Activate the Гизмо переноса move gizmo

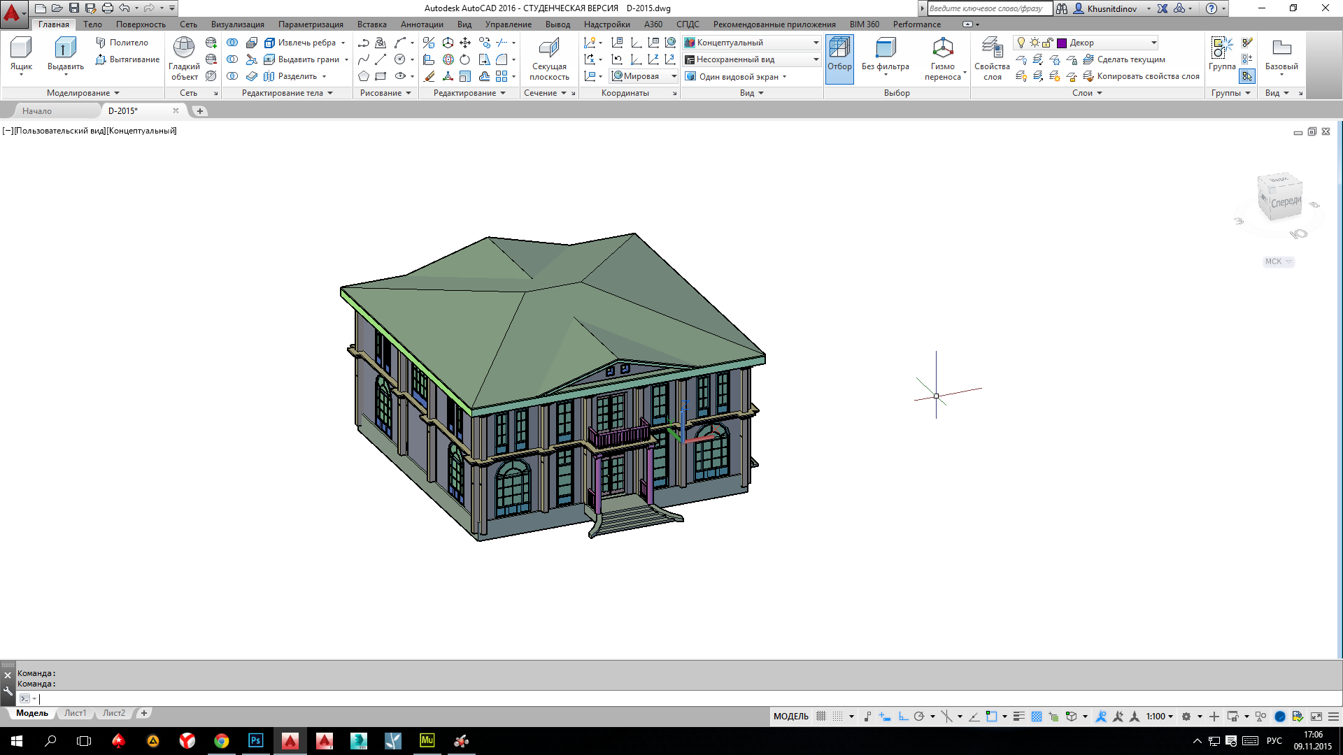[x=943, y=59]
